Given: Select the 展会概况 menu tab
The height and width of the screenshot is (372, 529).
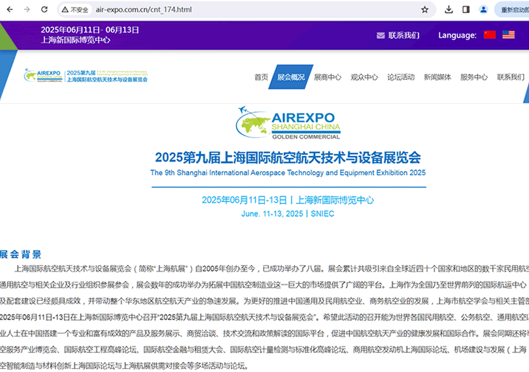Looking at the screenshot, I should [291, 77].
